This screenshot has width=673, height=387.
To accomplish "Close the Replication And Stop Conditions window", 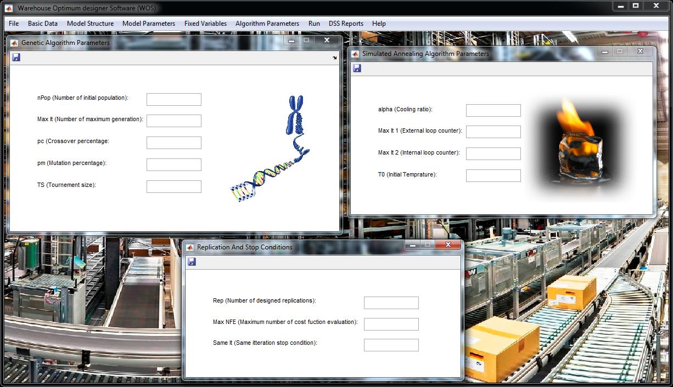I will 448,244.
